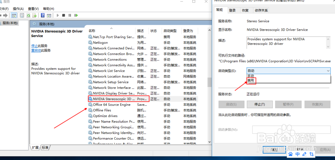The height and width of the screenshot is (160, 335).
Task: Click gear icon of Office 64 Source Engine
Action: pos(90,105)
